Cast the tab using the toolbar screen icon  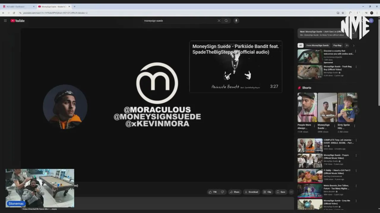[x=338, y=13]
